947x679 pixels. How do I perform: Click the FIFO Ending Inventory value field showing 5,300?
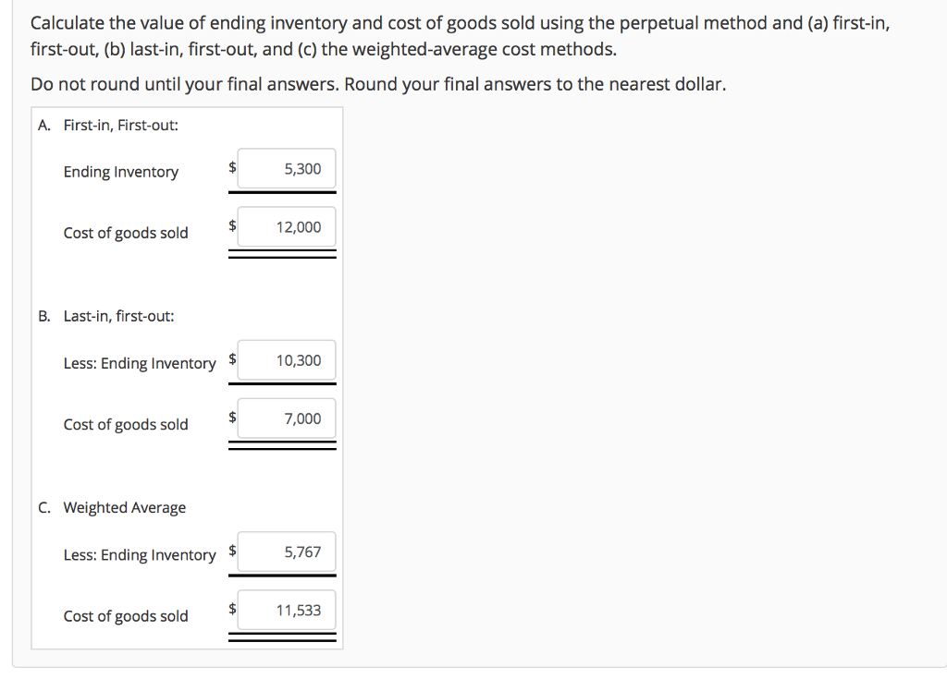click(x=286, y=169)
